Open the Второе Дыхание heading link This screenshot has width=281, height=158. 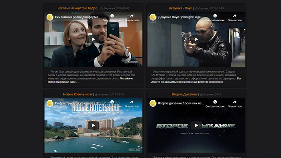pyautogui.click(x=184, y=94)
